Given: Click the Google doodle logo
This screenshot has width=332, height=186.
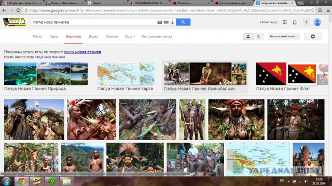Looking at the screenshot, I should click(x=15, y=22).
